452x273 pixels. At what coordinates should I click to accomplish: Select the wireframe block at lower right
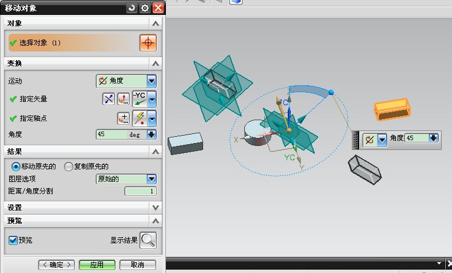(364, 169)
